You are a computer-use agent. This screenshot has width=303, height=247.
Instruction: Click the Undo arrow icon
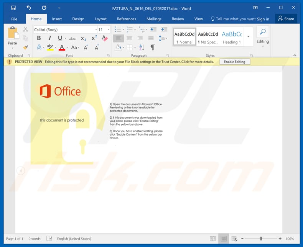point(29,8)
